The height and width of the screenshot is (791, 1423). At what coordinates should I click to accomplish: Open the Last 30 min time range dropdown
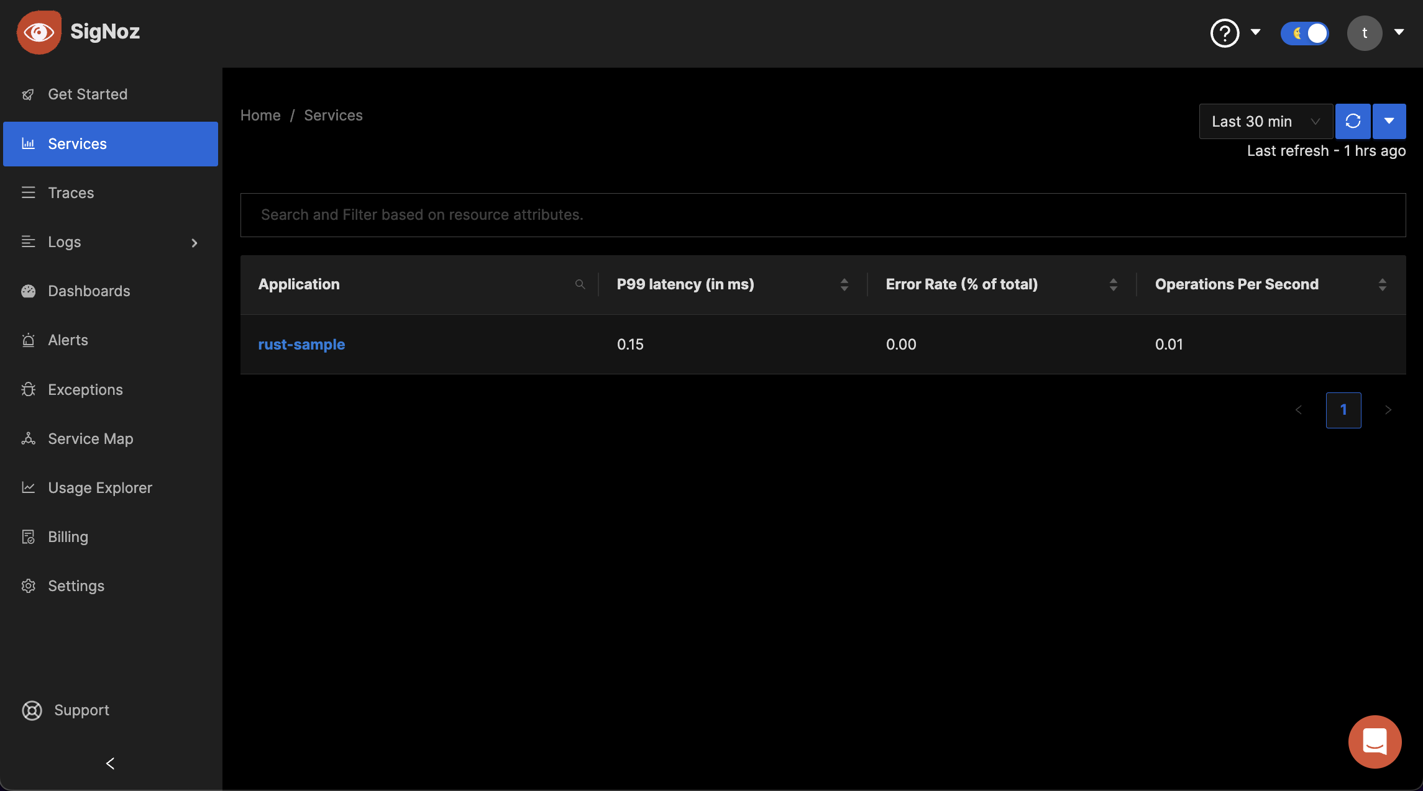point(1266,121)
